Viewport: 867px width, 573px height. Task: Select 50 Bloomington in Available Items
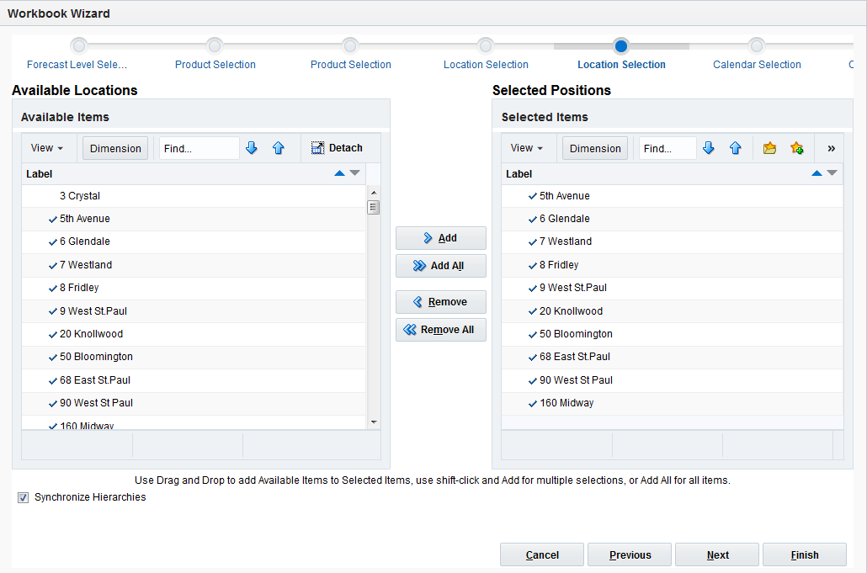(x=194, y=357)
